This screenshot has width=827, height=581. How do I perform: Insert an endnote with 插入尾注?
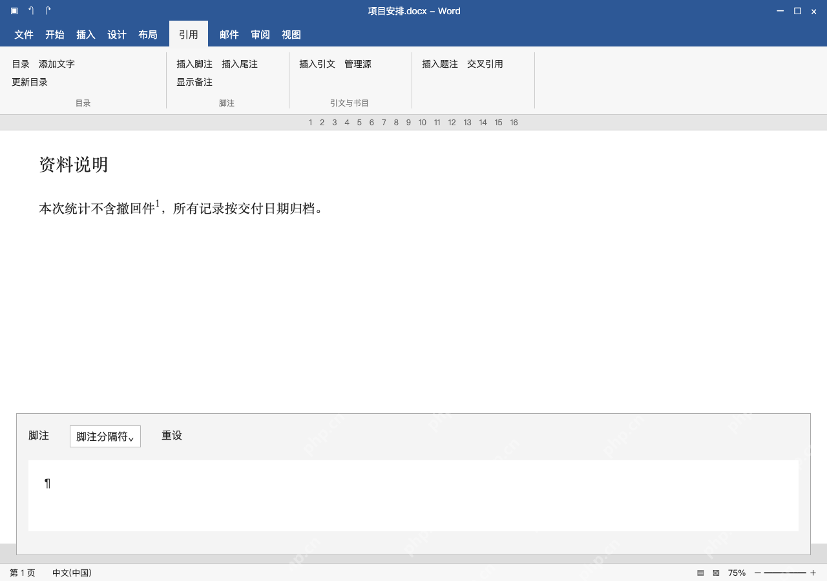pos(240,64)
